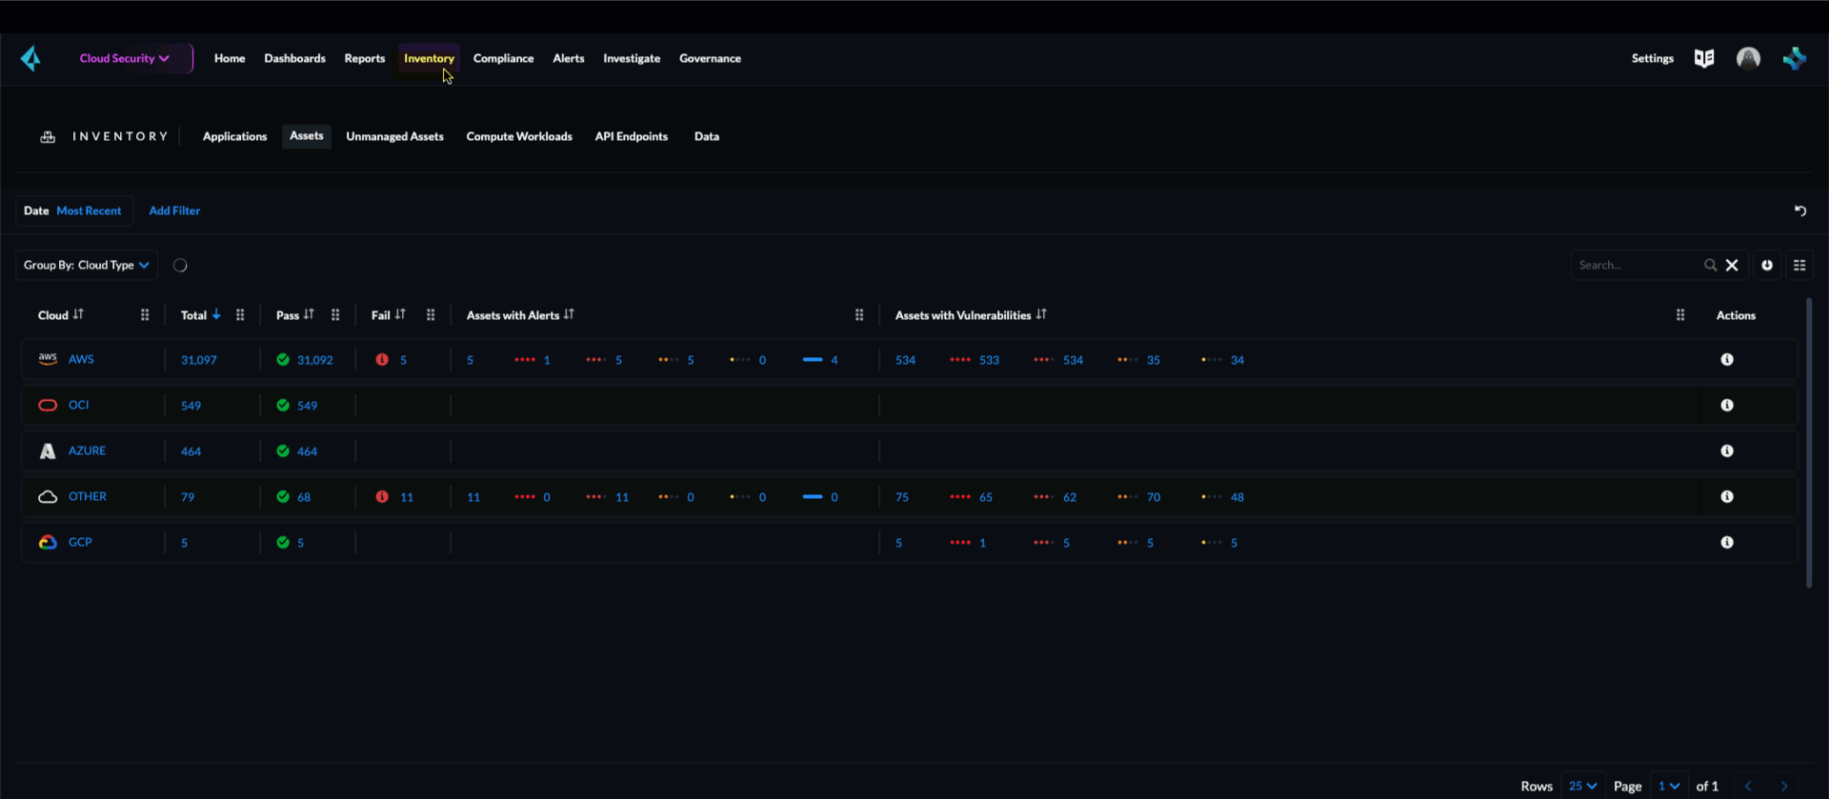The height and width of the screenshot is (799, 1829).
Task: Open the AWS cloud link
Action: [81, 359]
